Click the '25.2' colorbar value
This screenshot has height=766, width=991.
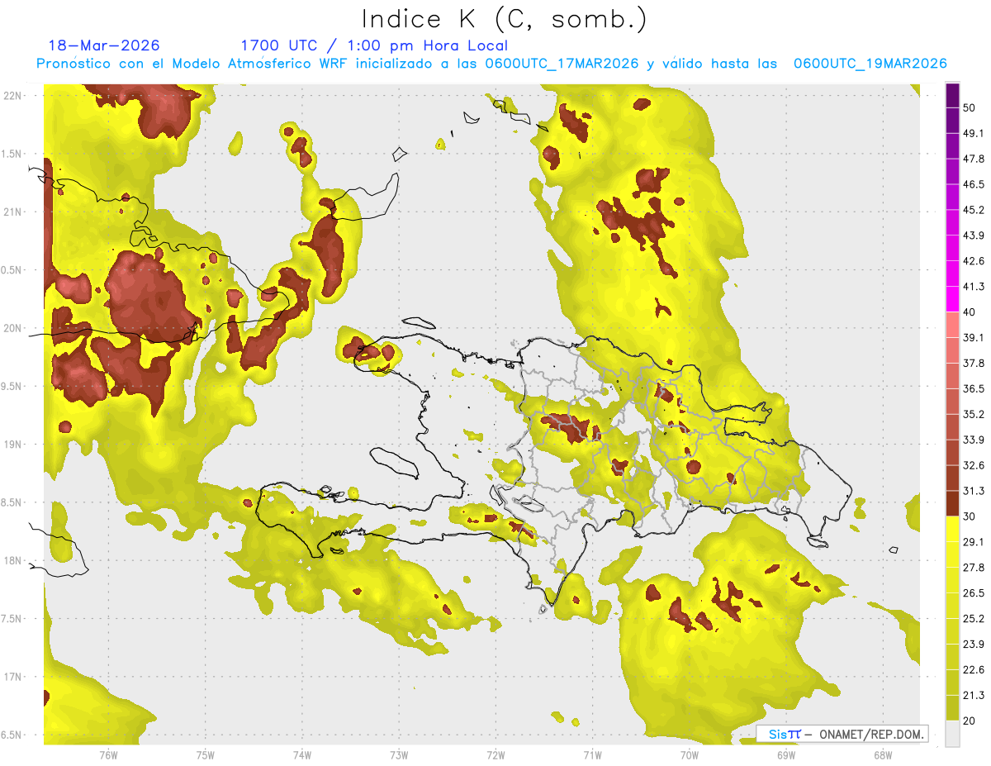click(x=974, y=619)
